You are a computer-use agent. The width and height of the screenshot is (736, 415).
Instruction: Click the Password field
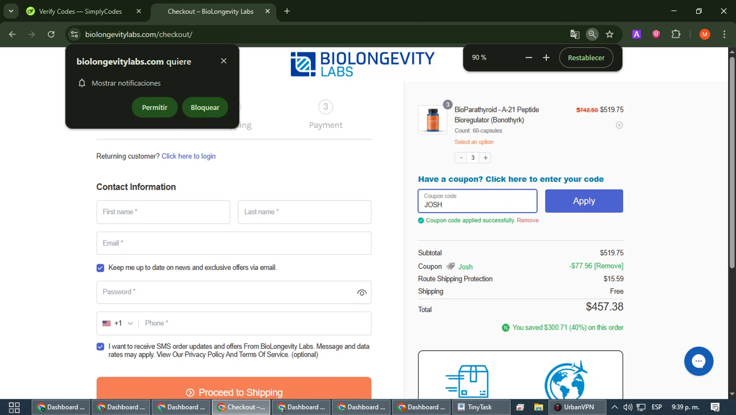234,293
